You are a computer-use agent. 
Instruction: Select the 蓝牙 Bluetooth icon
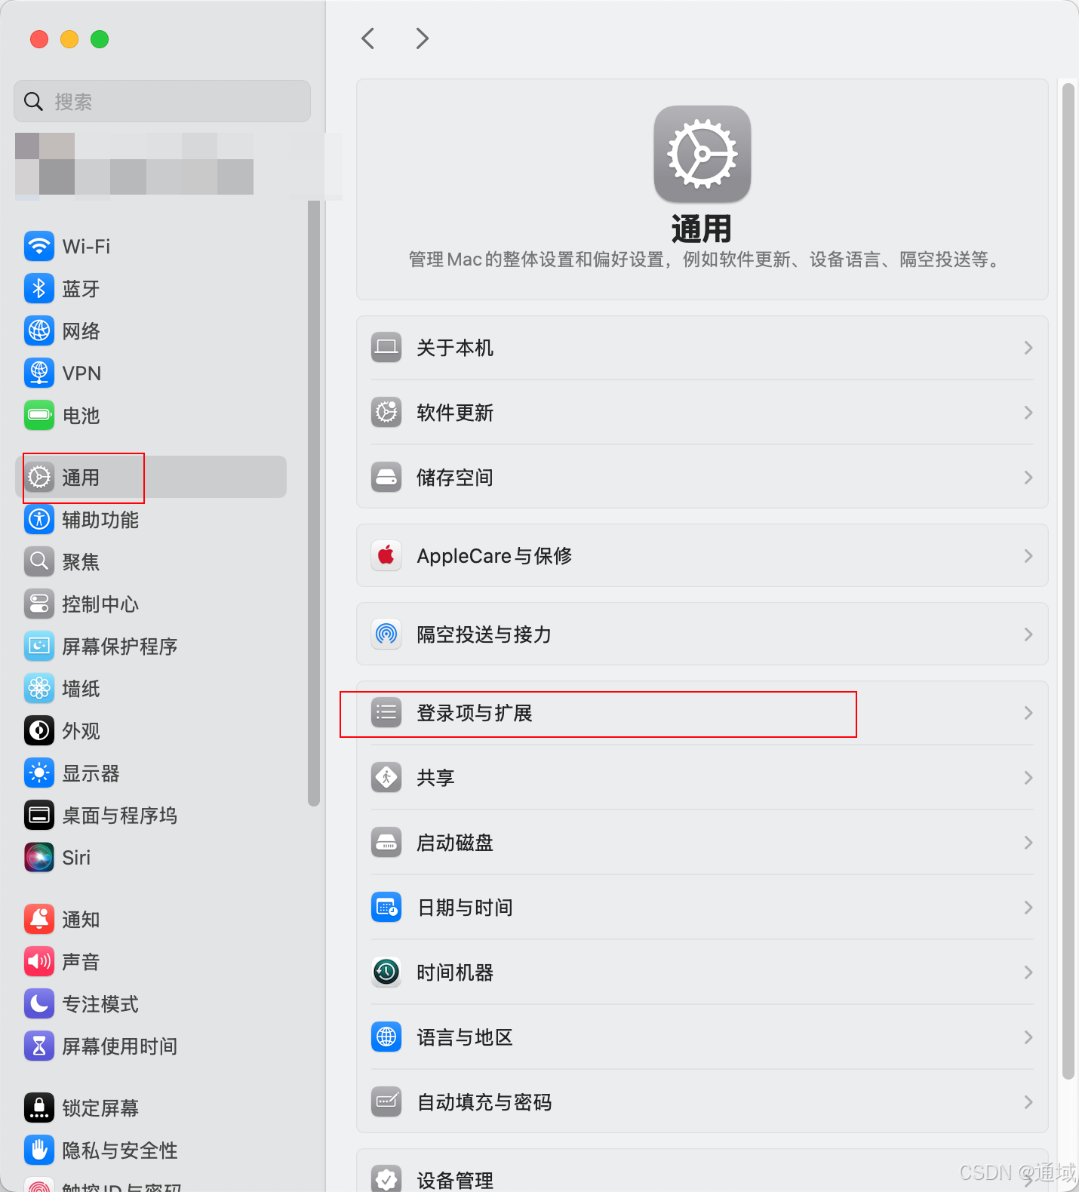coord(39,288)
